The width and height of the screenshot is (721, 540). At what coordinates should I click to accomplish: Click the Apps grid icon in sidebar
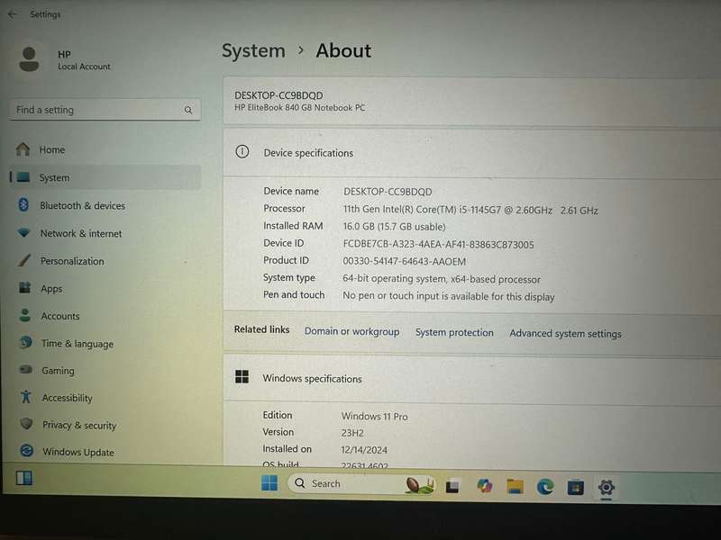coord(25,288)
